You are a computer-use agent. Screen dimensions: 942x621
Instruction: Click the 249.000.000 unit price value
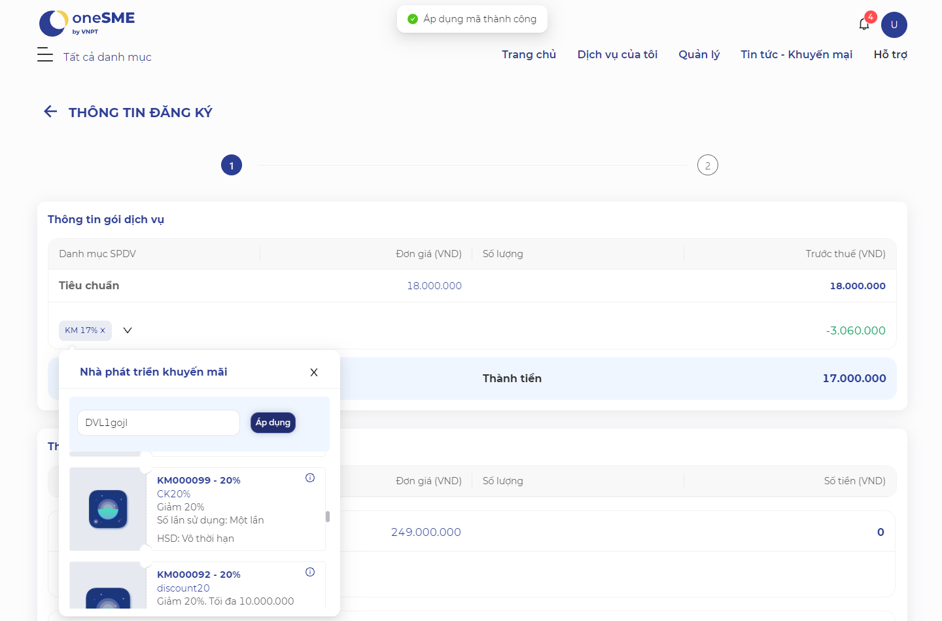pyautogui.click(x=426, y=532)
